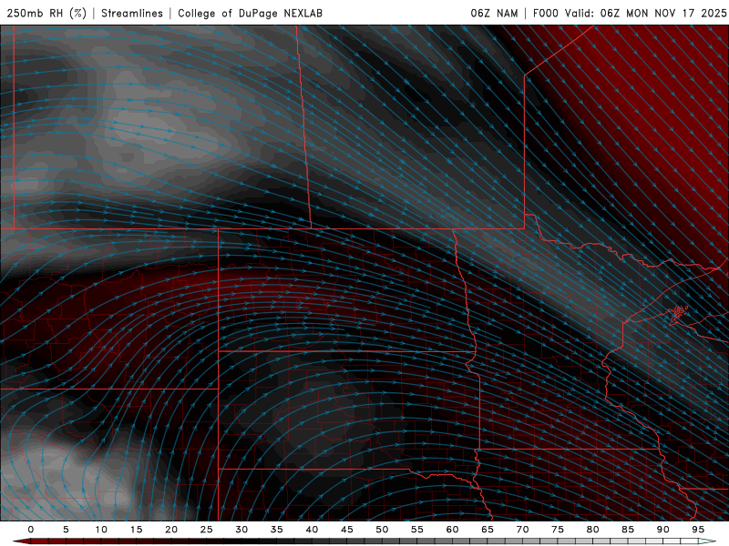Click the "75" label on color scale
Image resolution: width=729 pixels, height=546 pixels.
click(x=558, y=530)
